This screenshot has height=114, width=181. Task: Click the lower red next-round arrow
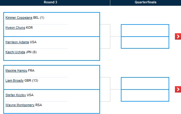[178, 89]
